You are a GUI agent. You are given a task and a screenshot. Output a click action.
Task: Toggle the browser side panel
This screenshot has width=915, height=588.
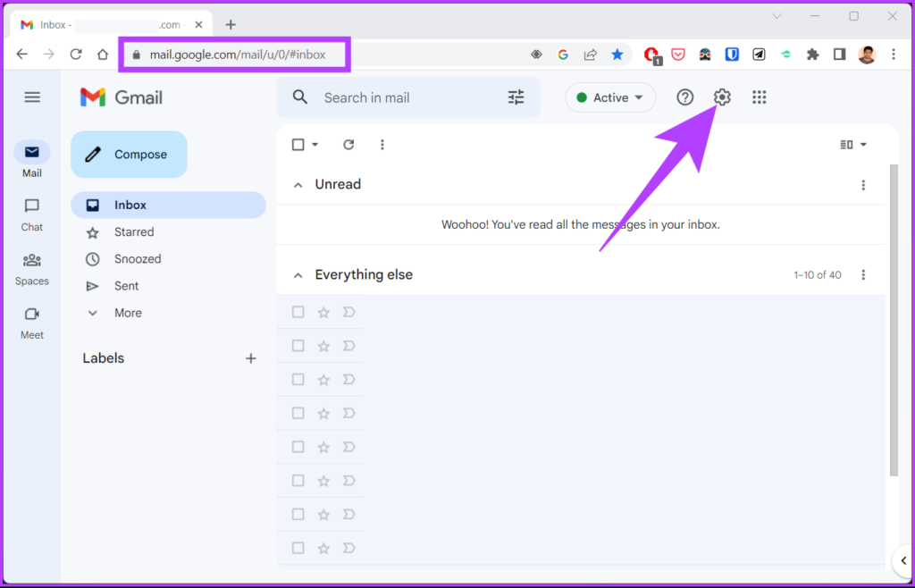[x=839, y=55]
